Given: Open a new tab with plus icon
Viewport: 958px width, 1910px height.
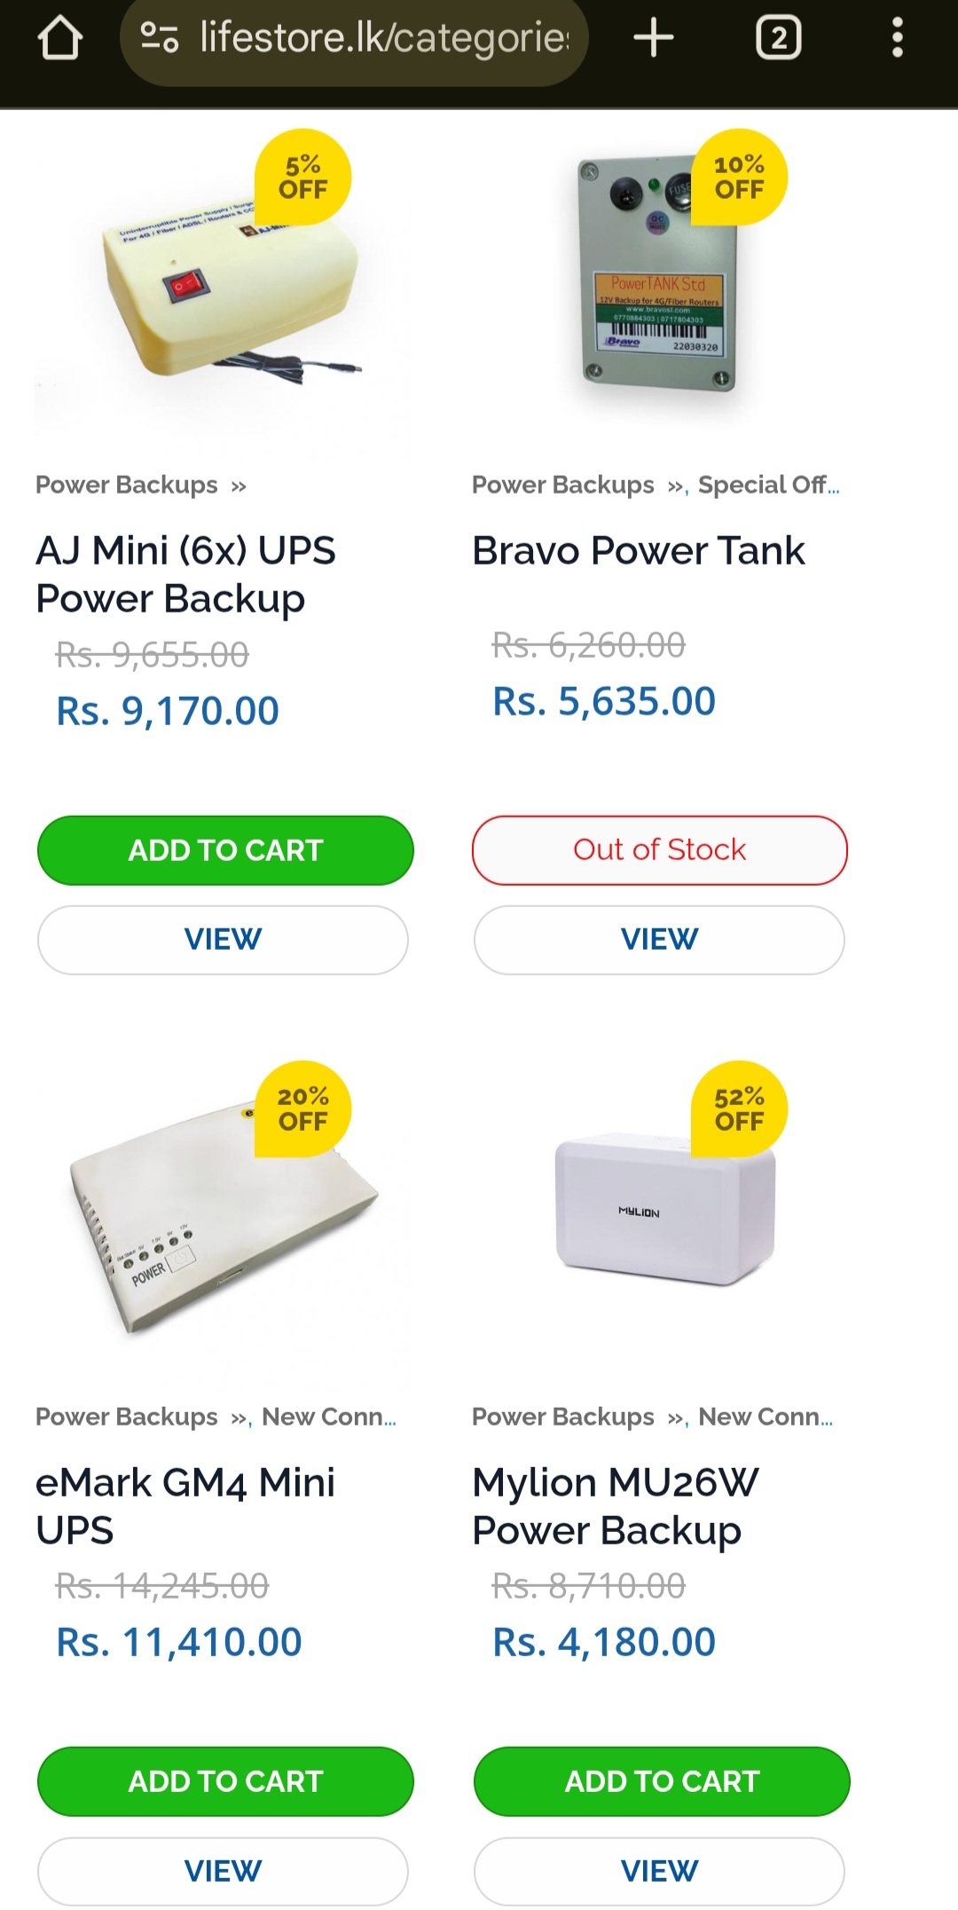Looking at the screenshot, I should point(654,38).
